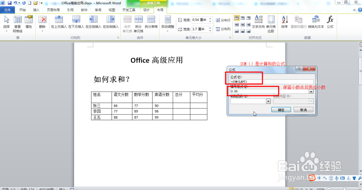
Task: Click the Select (选择) table tool
Action: 6,24
